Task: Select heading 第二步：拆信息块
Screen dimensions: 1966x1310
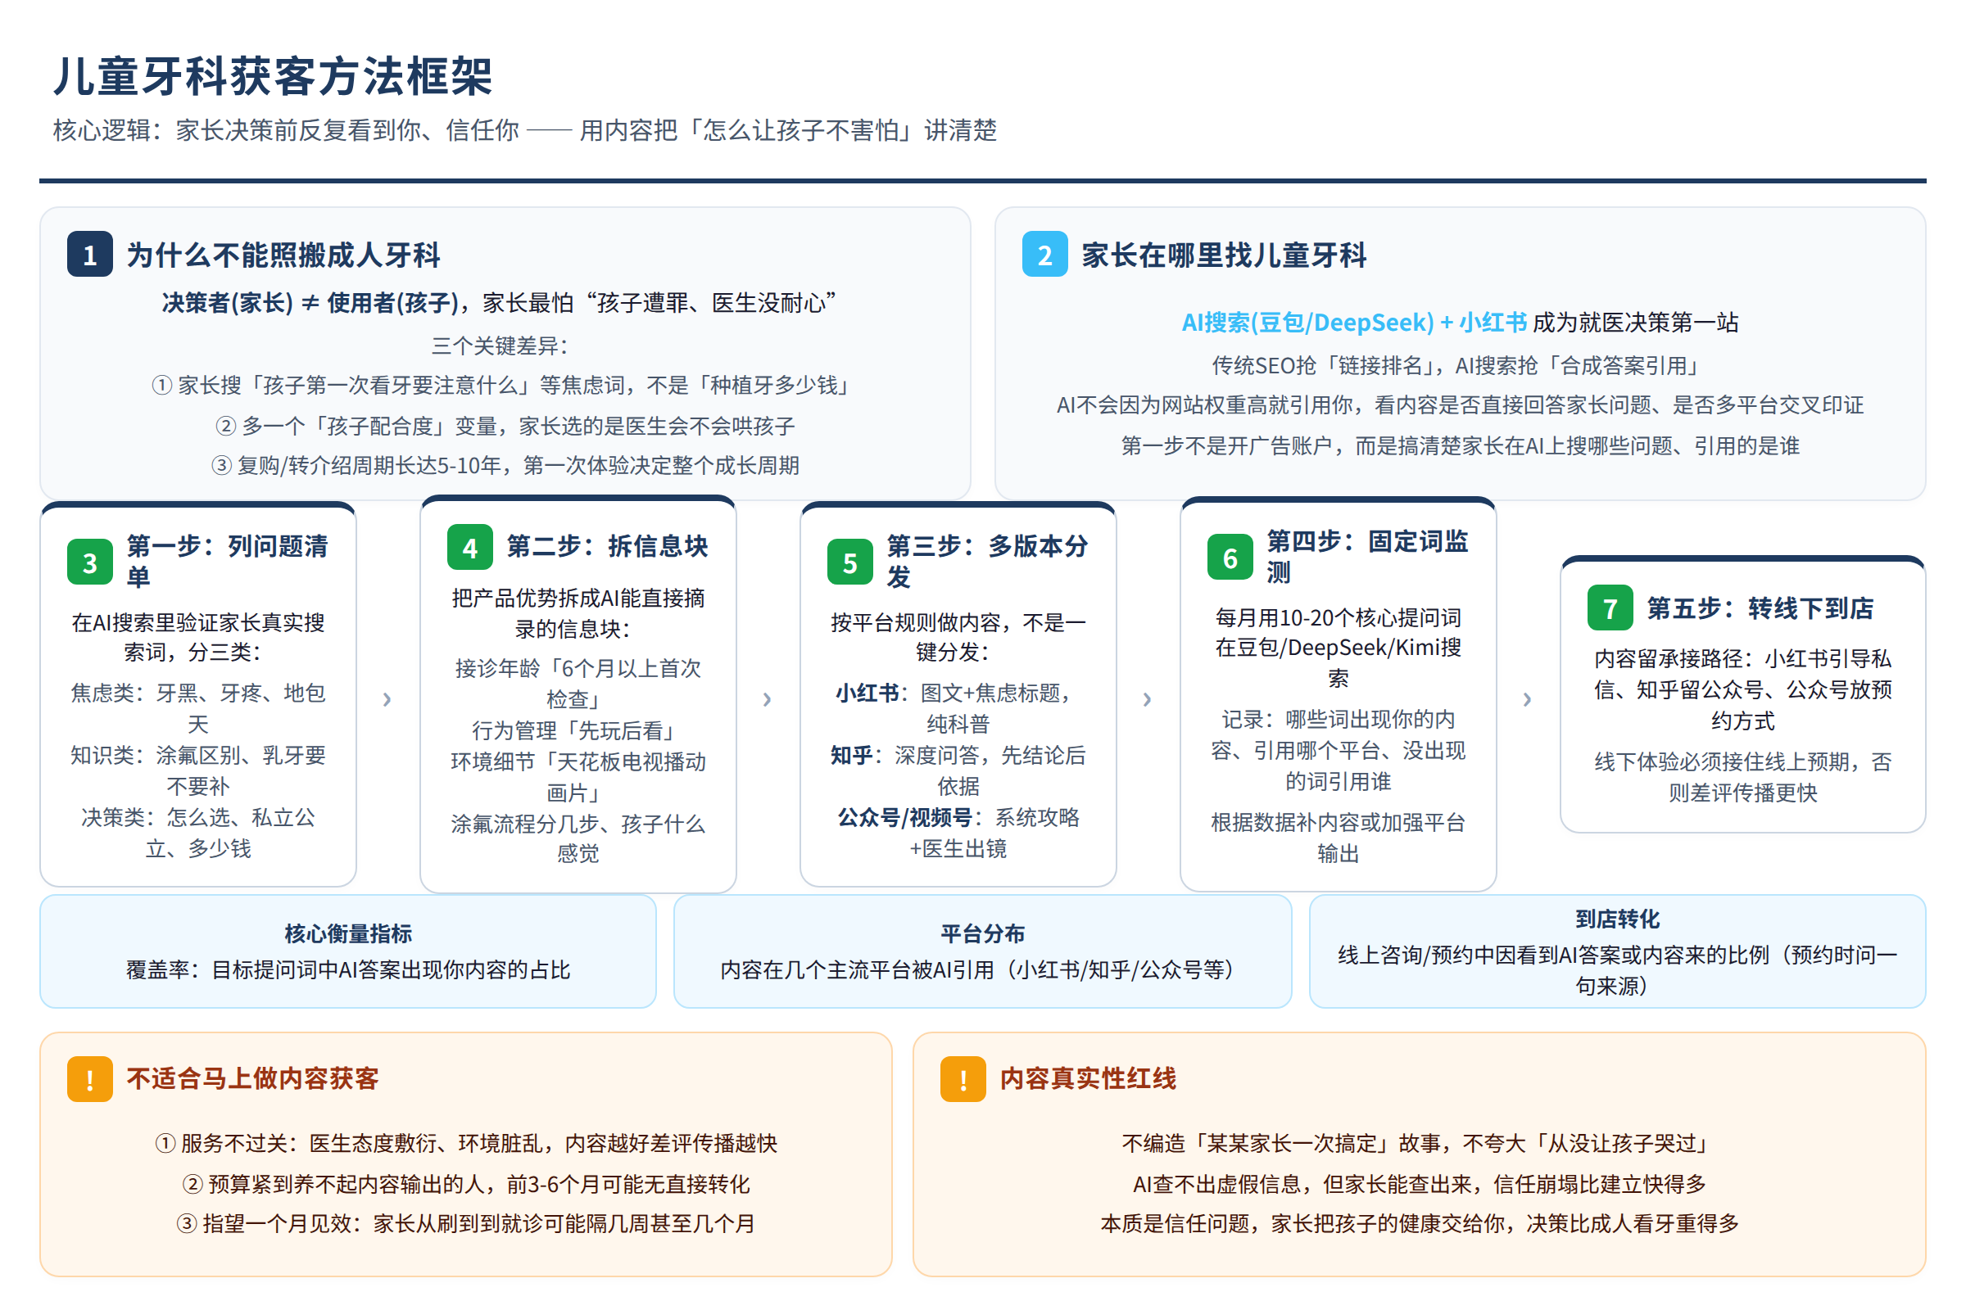Action: pos(607,546)
